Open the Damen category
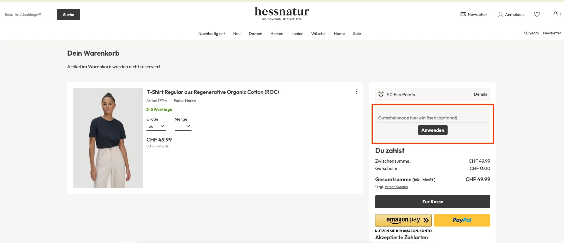 tap(255, 34)
